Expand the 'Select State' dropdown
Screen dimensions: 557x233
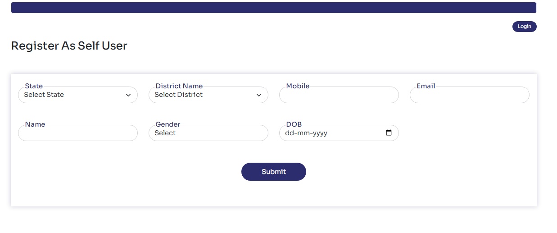(72, 95)
